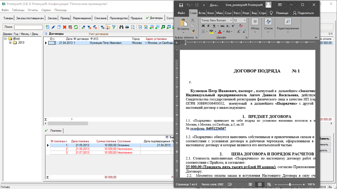Open the Вставить paste options arrow
Viewport: 337px width, 189px height.
pyautogui.click(x=183, y=33)
